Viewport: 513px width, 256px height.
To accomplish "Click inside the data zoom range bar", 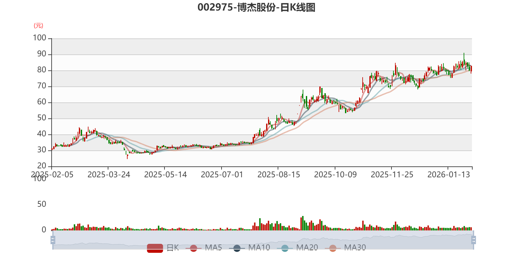I will (263, 240).
